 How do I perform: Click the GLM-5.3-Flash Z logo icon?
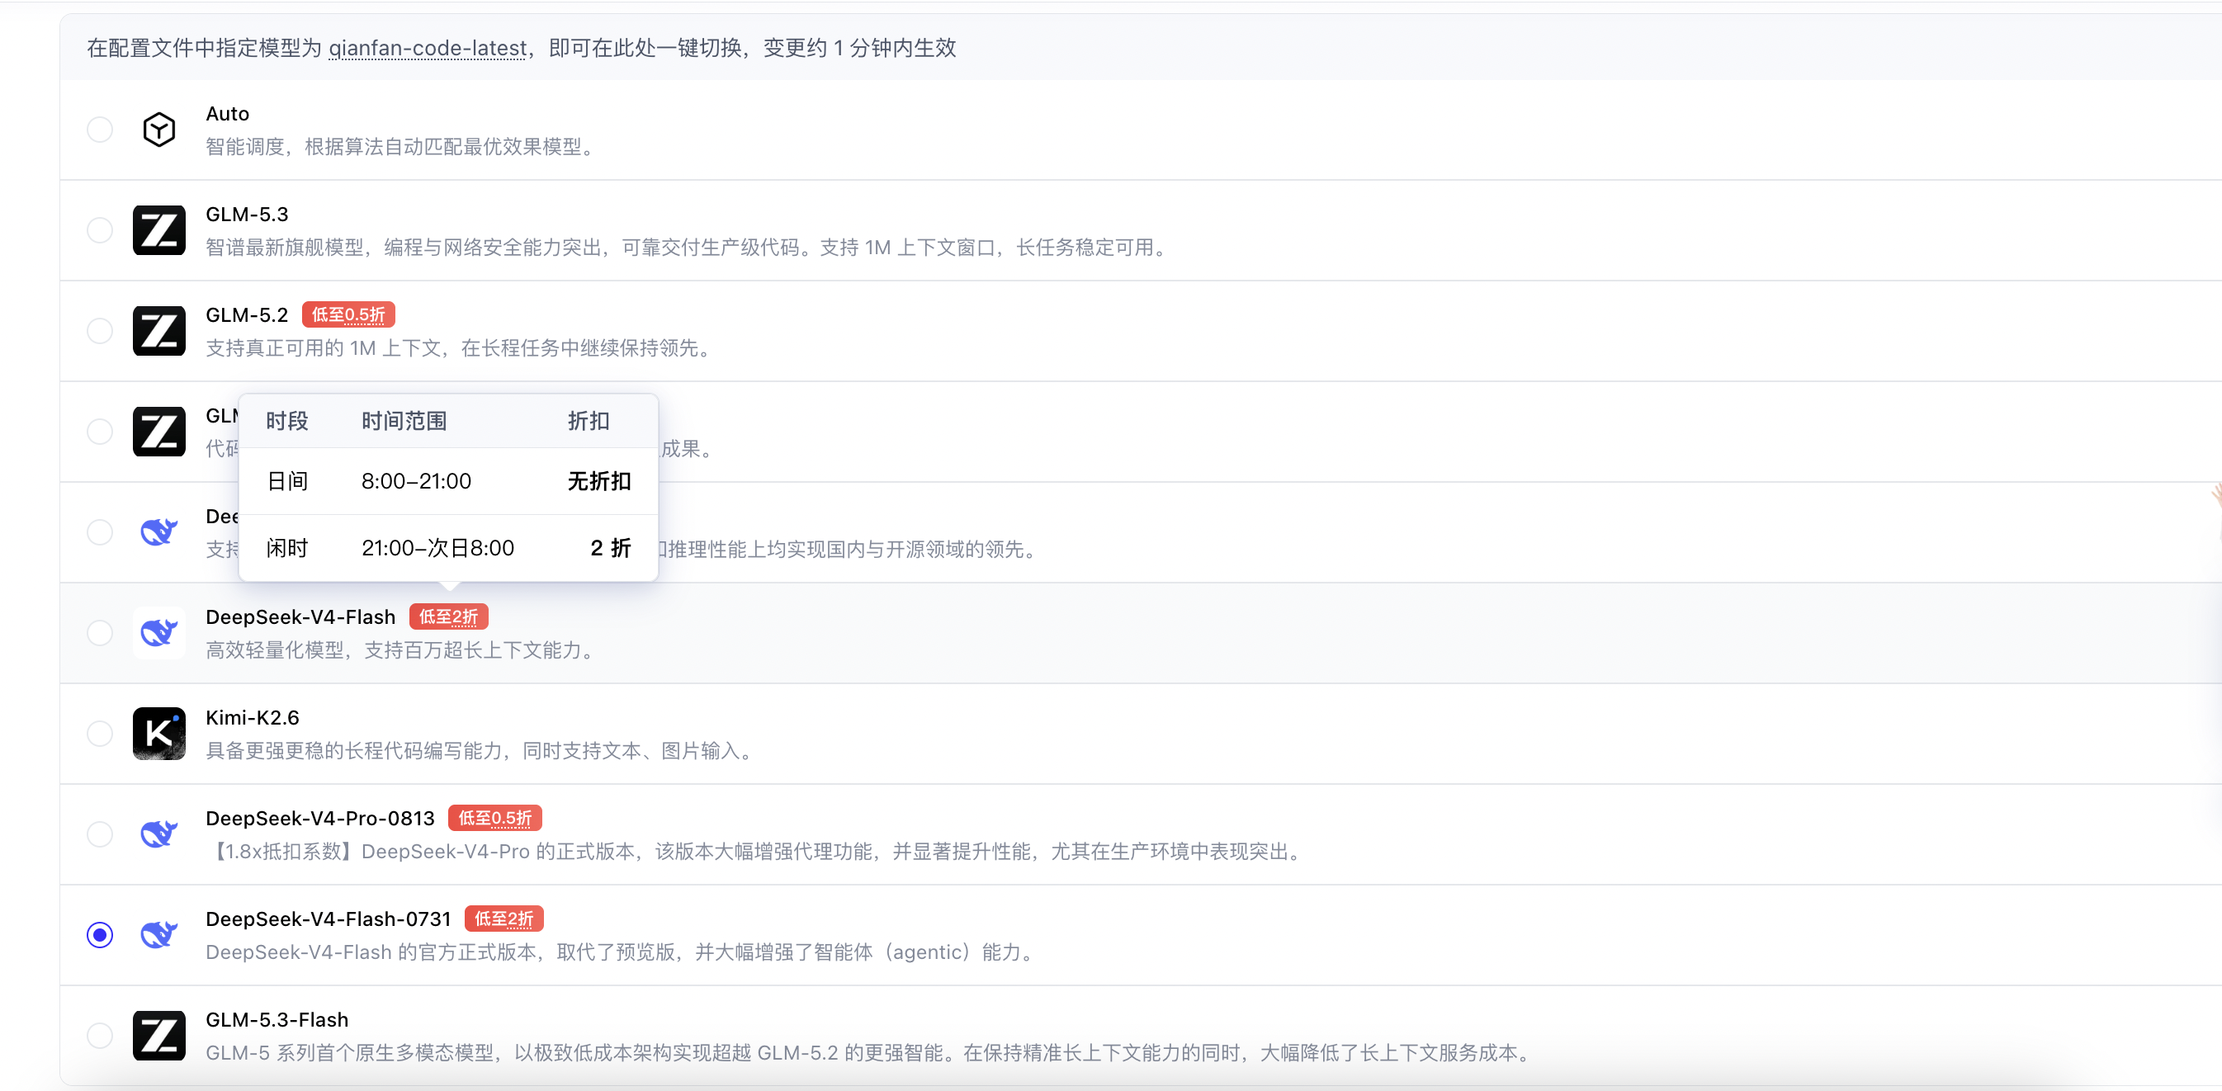[x=158, y=1036]
